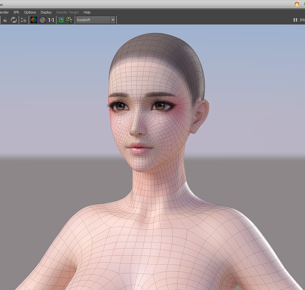This screenshot has height=290, width=305.
Task: Open the Display menu
Action: 46,12
